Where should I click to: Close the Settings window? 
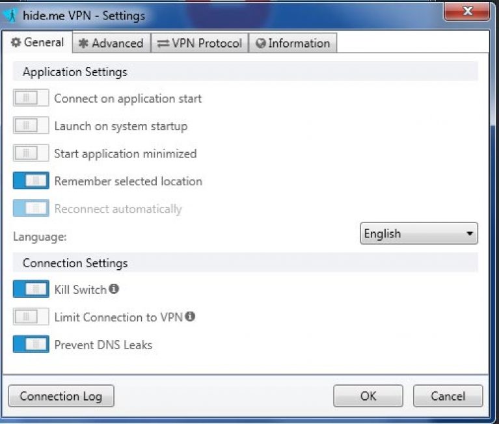pos(467,12)
